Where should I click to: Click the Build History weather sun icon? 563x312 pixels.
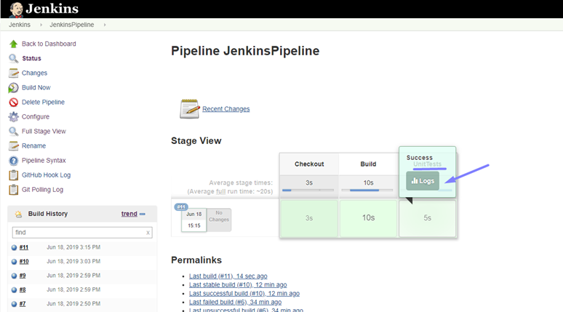point(18,215)
